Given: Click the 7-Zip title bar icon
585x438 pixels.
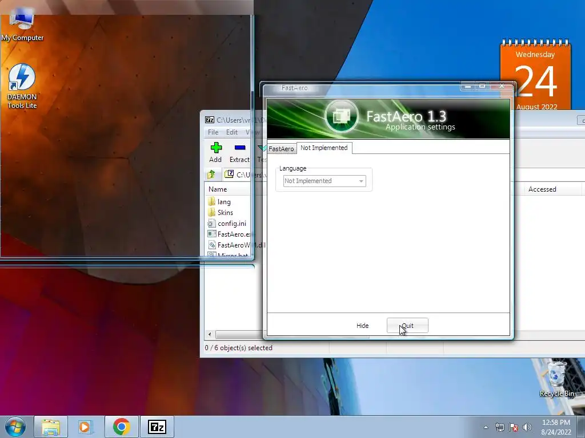Looking at the screenshot, I should (x=210, y=120).
